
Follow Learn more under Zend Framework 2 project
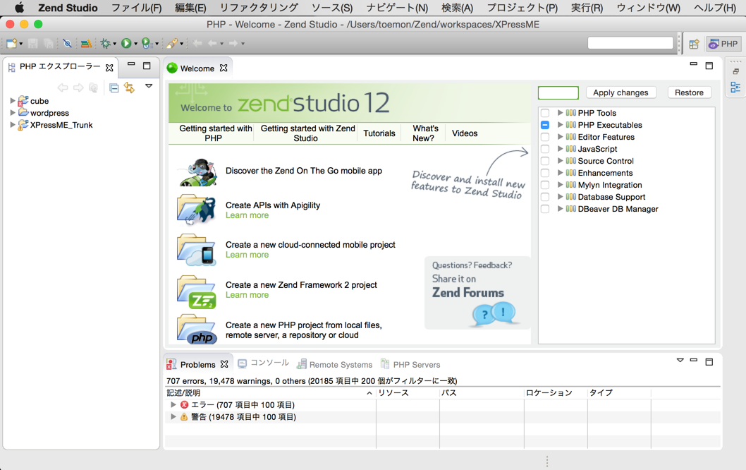tap(247, 295)
